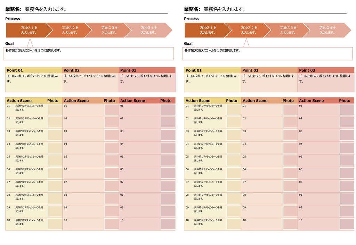This screenshot has height=245, width=356.
Task: Select row 09 action text in right page yellow column
Action: click(x=208, y=209)
